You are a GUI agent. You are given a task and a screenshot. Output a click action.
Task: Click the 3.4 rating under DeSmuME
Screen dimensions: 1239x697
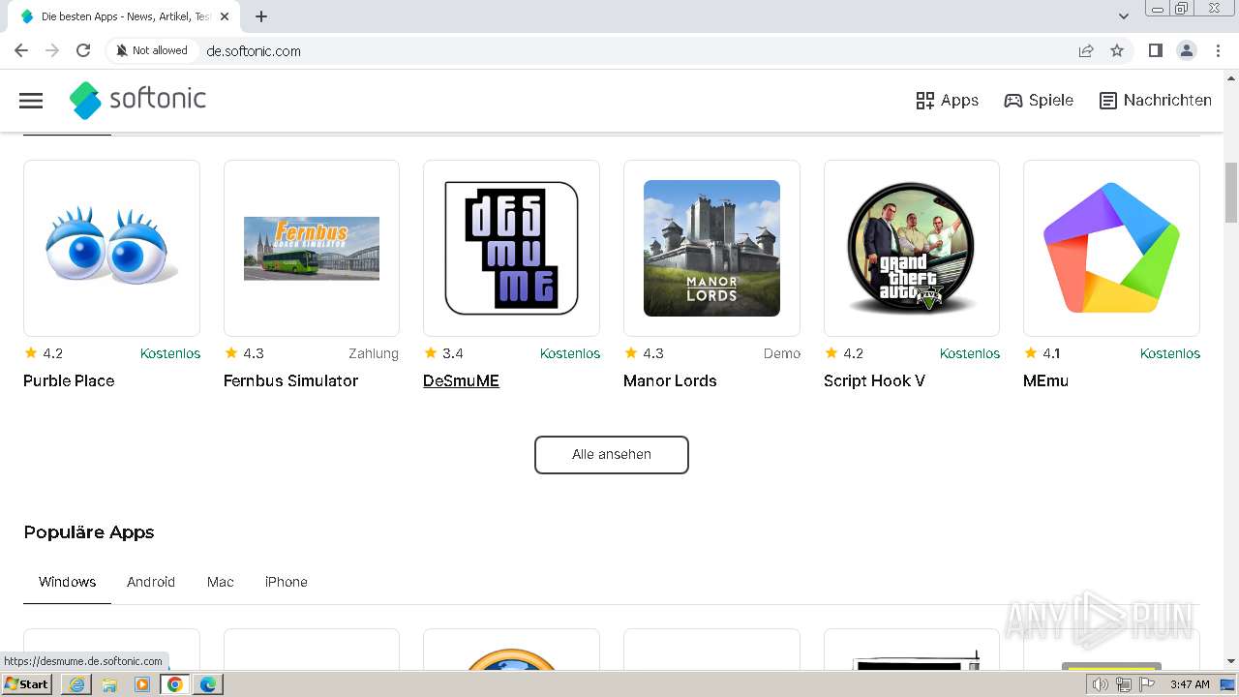(x=444, y=353)
